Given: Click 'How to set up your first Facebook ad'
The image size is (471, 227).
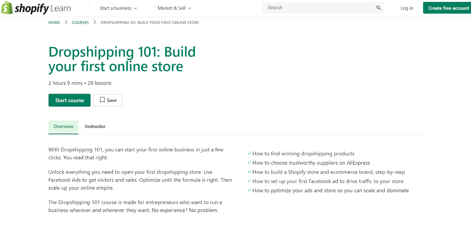Looking at the screenshot, I should (328, 181).
